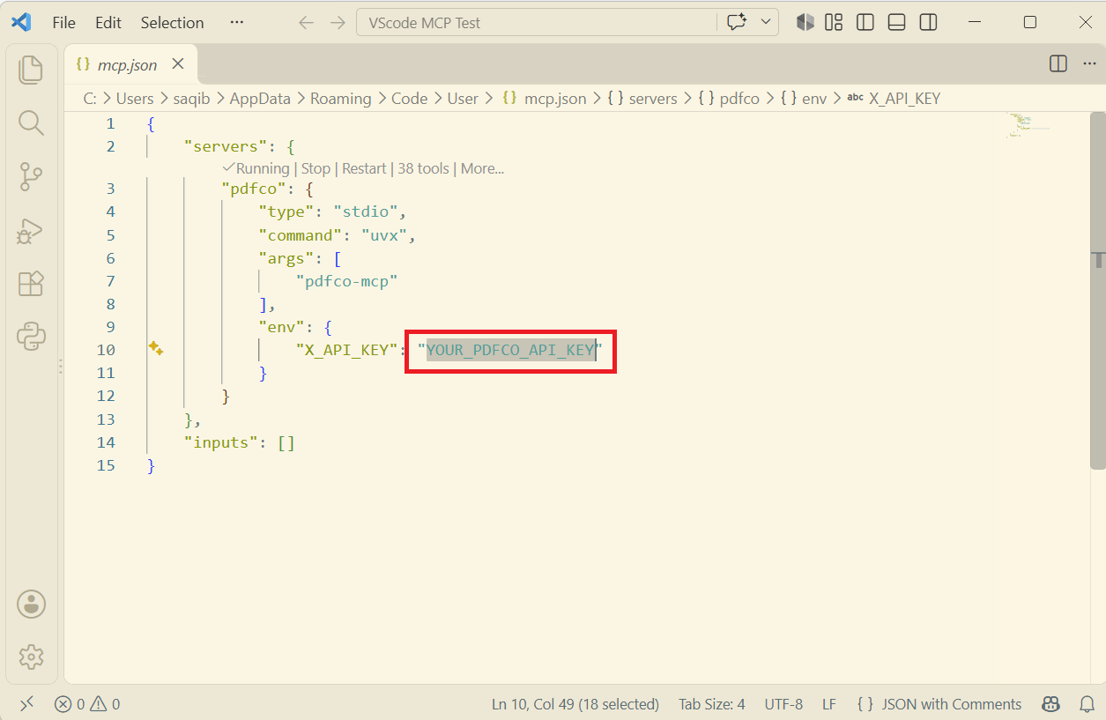The image size is (1106, 720).
Task: Open the errors and warnings indicator
Action: pos(87,704)
